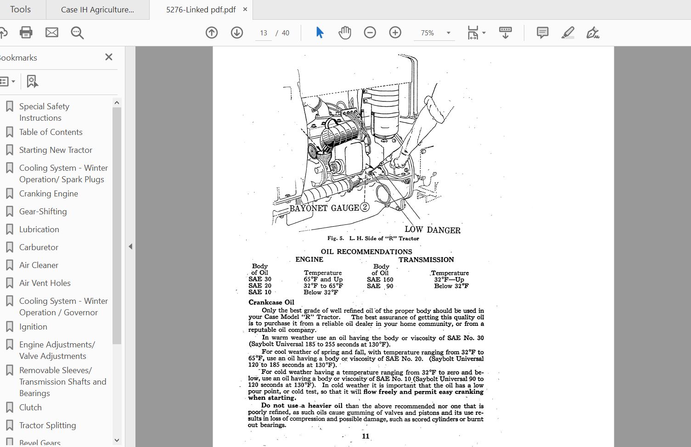The width and height of the screenshot is (691, 447).
Task: Click bookmark icon beside Lubrication
Action: tap(9, 229)
